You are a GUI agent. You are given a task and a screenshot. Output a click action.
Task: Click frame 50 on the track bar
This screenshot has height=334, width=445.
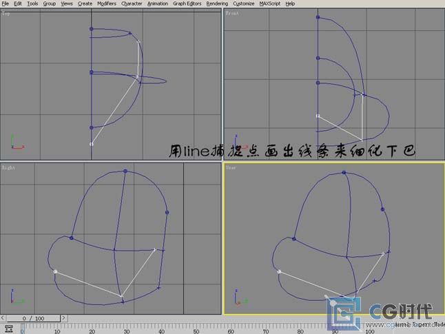click(196, 331)
